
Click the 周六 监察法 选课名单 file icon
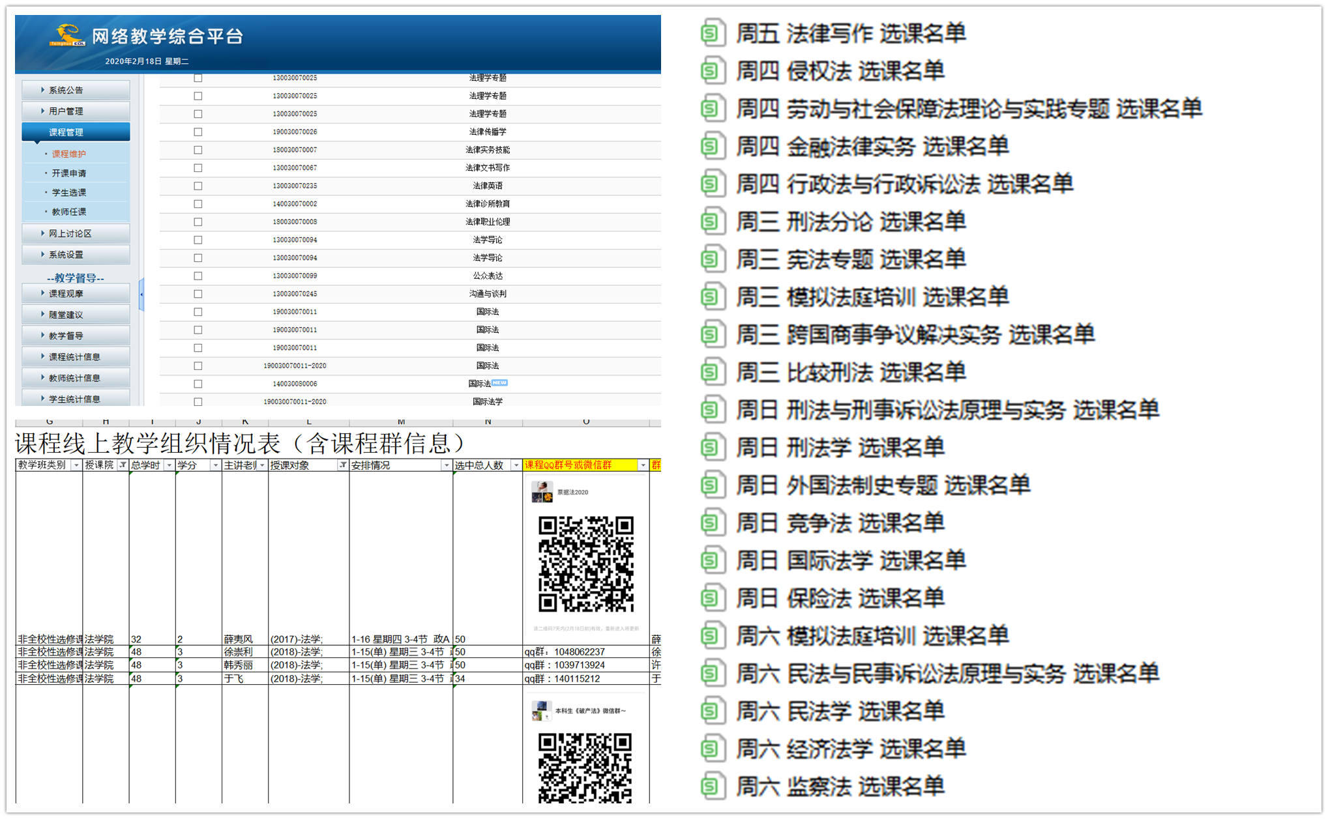pos(713,786)
